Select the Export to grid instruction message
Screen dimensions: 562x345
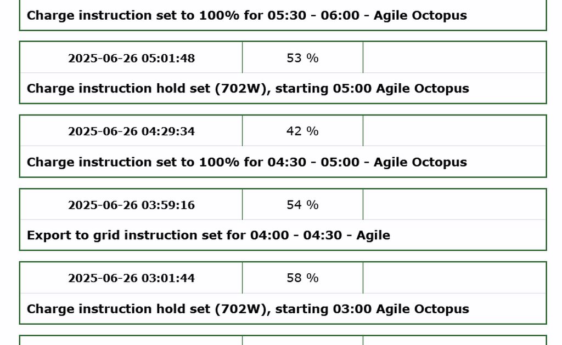[x=208, y=235]
